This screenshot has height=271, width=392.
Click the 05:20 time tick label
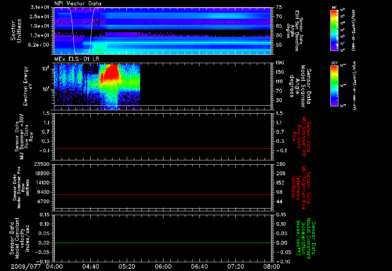click(127, 266)
